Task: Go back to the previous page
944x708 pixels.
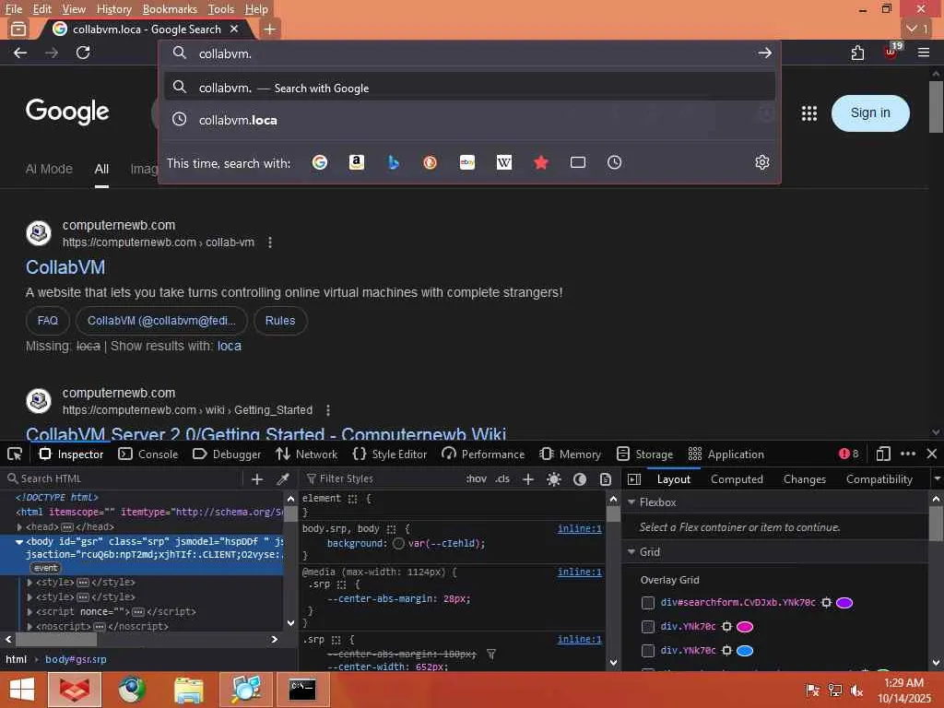Action: click(20, 53)
